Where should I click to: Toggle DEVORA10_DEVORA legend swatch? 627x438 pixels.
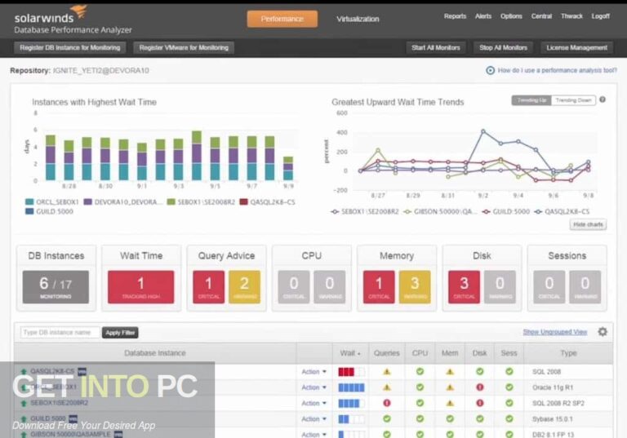(x=87, y=201)
